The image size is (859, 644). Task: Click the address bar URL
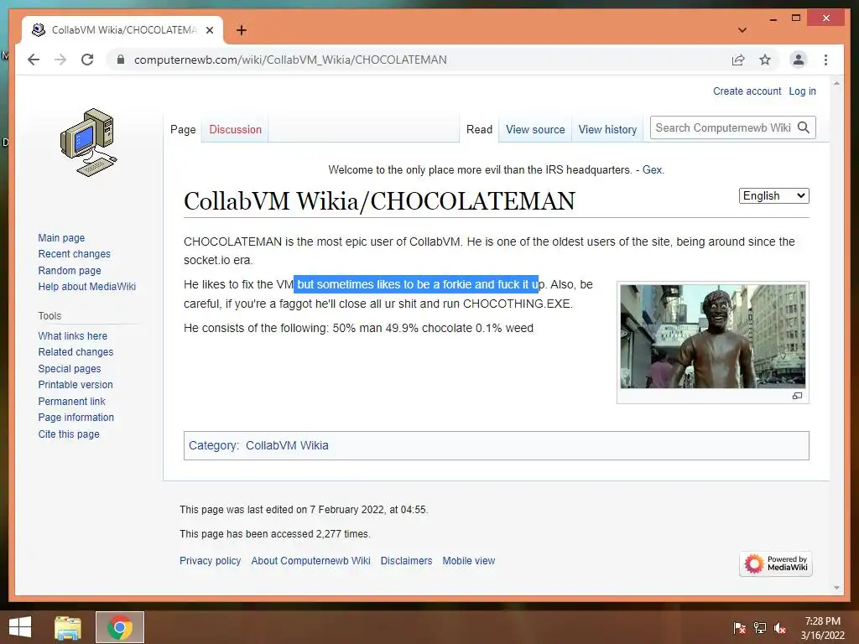tap(290, 60)
